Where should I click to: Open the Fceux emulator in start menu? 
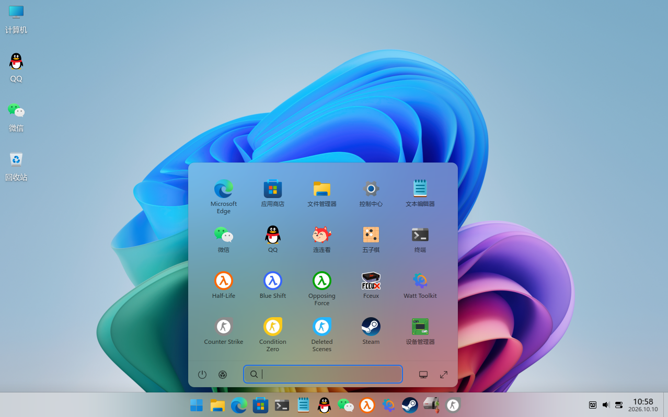pyautogui.click(x=371, y=285)
